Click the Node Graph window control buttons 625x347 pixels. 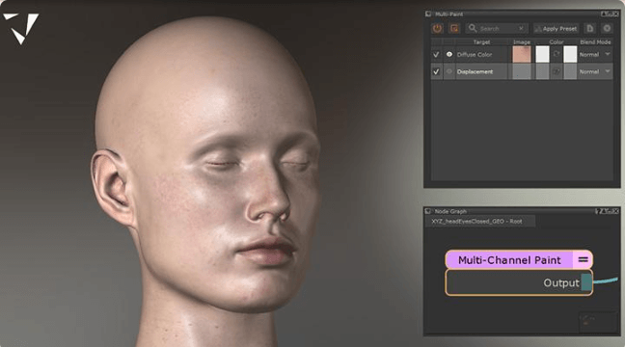click(x=607, y=211)
